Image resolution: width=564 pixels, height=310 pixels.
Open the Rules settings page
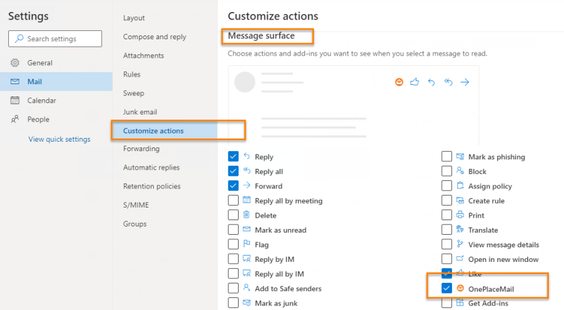point(132,75)
